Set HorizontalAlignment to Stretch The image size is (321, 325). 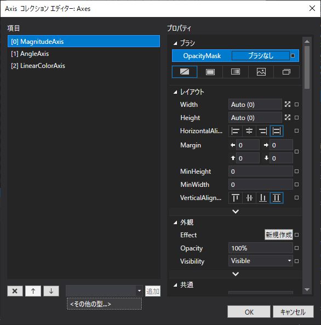coord(277,131)
